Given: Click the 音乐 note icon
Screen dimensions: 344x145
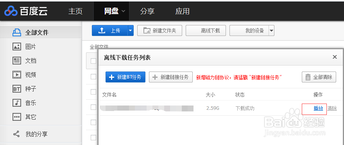Looking at the screenshot, I should [x=17, y=103].
